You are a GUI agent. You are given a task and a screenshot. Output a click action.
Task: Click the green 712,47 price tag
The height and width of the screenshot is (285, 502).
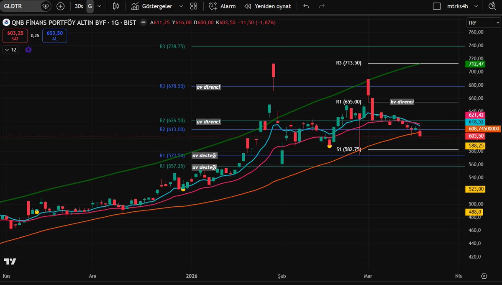(x=476, y=64)
